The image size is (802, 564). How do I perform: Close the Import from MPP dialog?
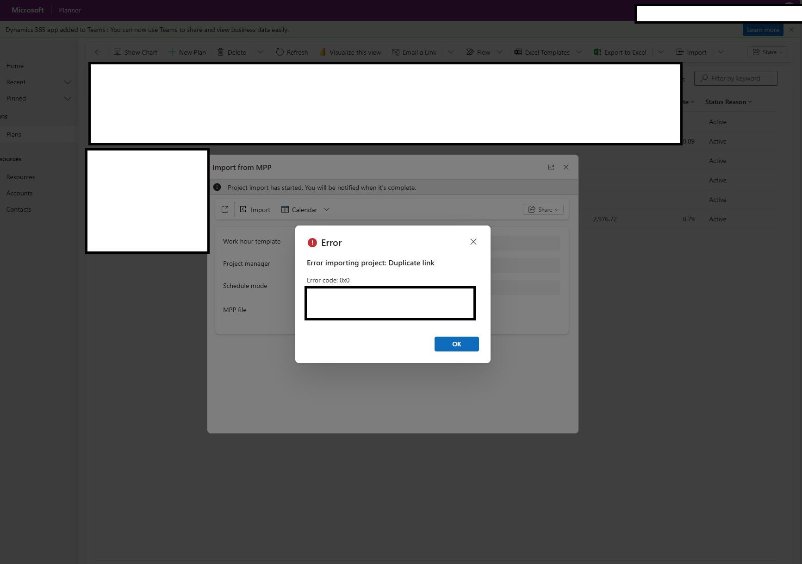(566, 167)
